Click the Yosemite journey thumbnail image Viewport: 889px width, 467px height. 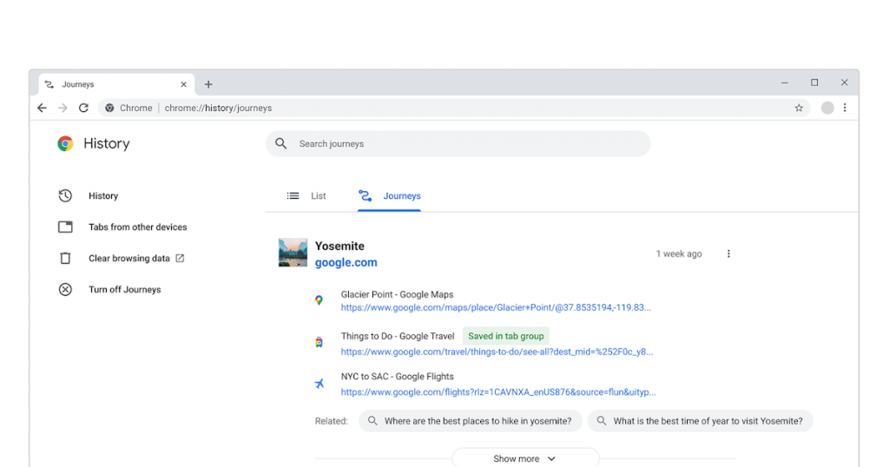[293, 253]
